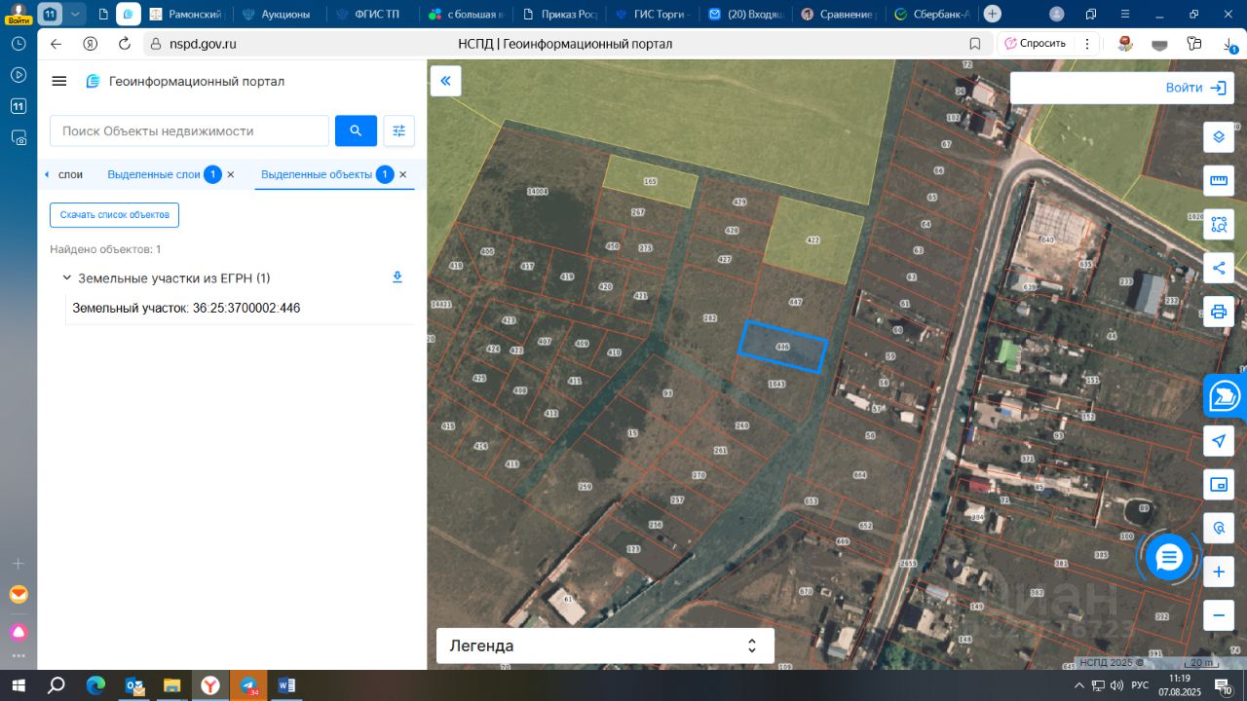Open browser downloads

pyautogui.click(x=1229, y=44)
